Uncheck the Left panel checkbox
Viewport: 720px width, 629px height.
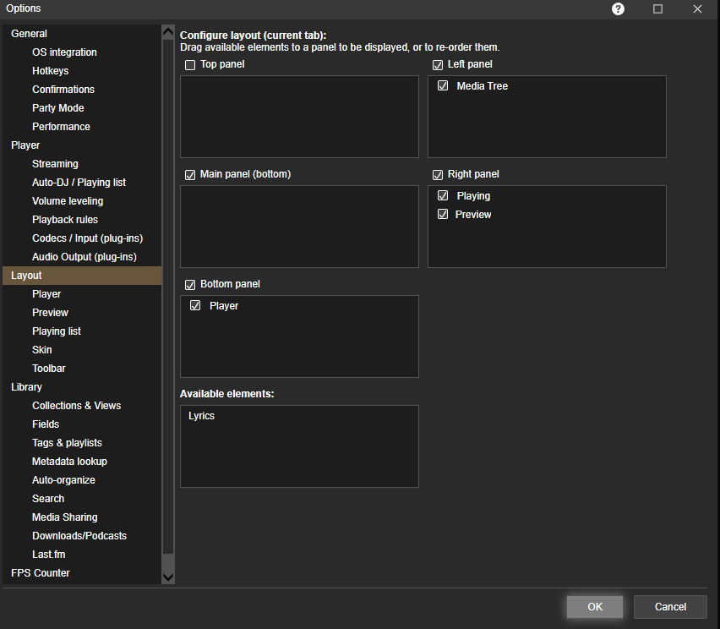pyautogui.click(x=438, y=65)
